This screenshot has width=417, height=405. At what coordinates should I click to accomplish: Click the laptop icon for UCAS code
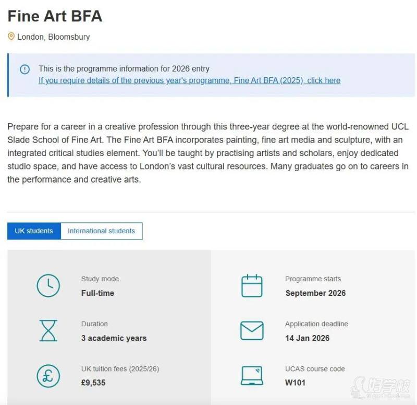(x=252, y=376)
